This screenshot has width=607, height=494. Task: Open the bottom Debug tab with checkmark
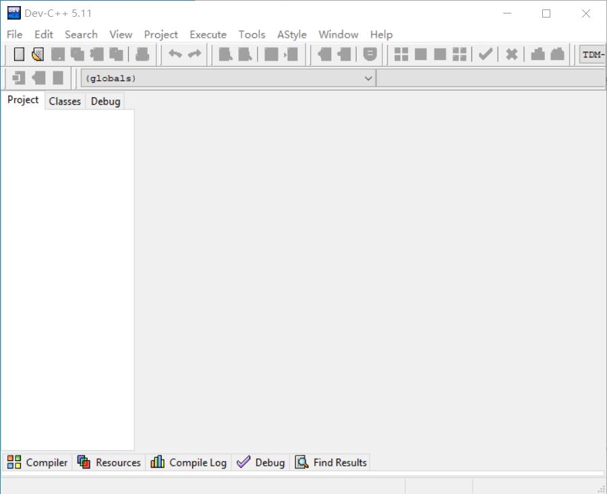(260, 462)
